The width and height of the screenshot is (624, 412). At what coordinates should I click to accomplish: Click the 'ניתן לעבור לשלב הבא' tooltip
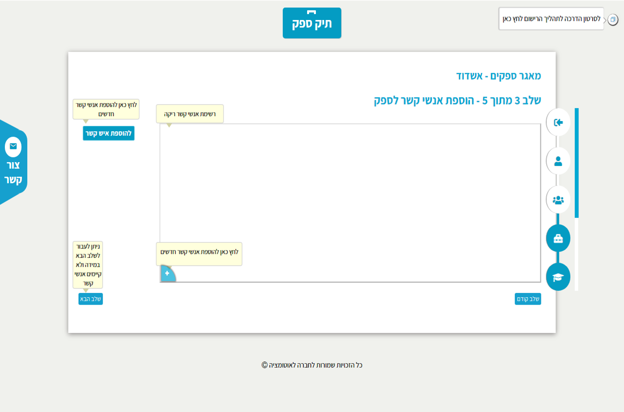coord(88,265)
